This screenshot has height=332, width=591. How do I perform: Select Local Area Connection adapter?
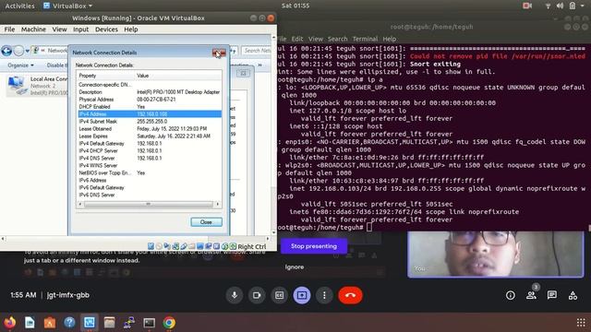(38, 86)
